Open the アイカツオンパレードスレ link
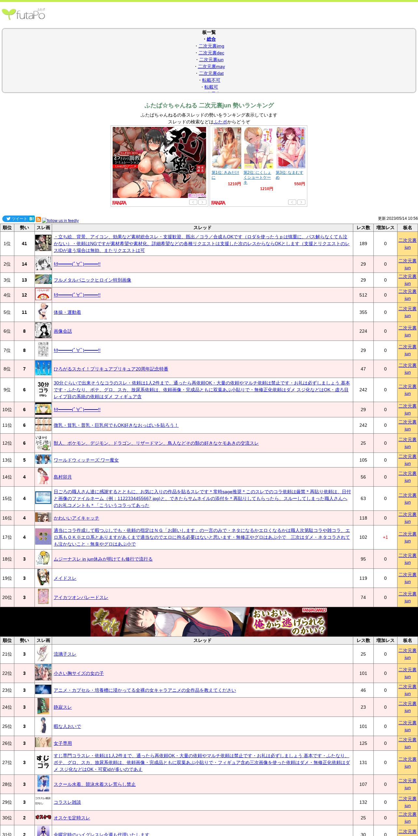 tap(81, 597)
